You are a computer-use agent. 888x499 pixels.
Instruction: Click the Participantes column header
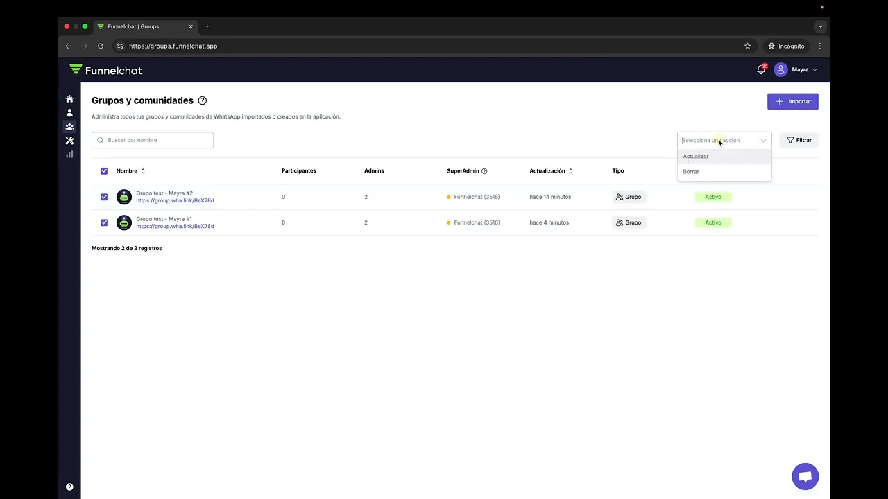[299, 171]
